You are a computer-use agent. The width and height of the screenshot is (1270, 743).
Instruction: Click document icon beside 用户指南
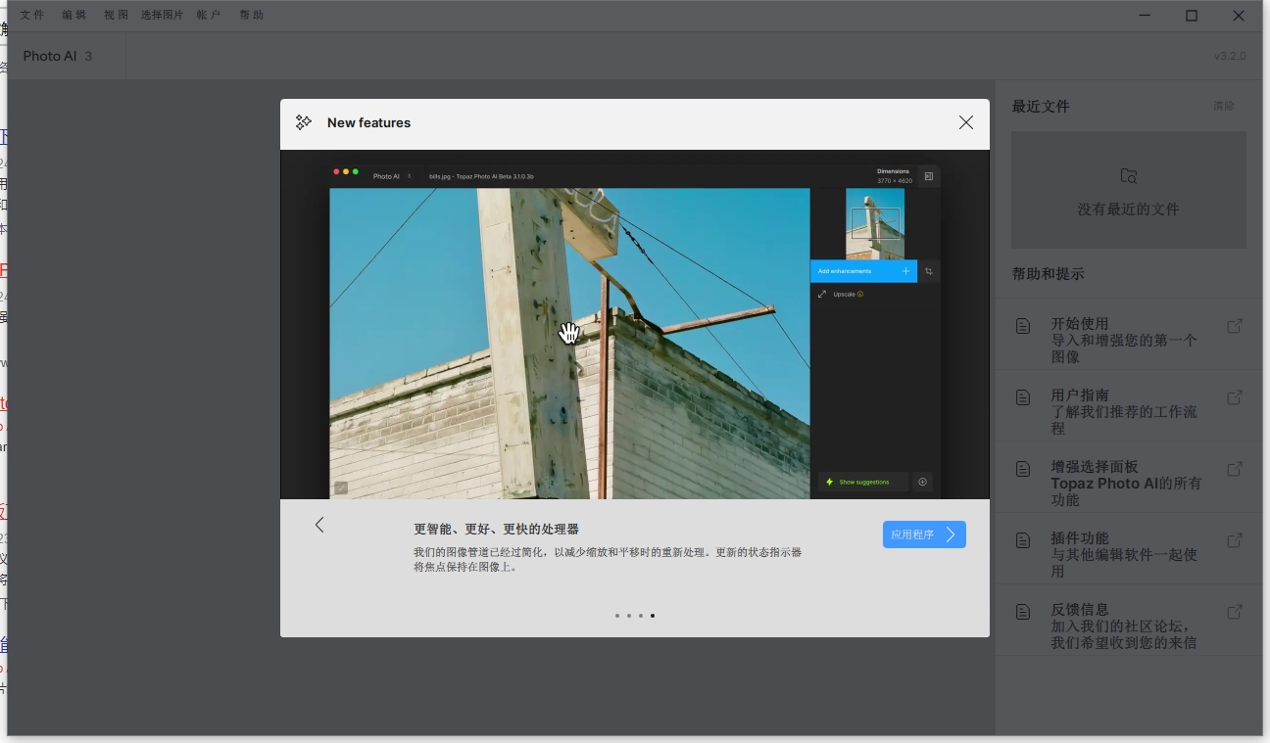point(1023,397)
